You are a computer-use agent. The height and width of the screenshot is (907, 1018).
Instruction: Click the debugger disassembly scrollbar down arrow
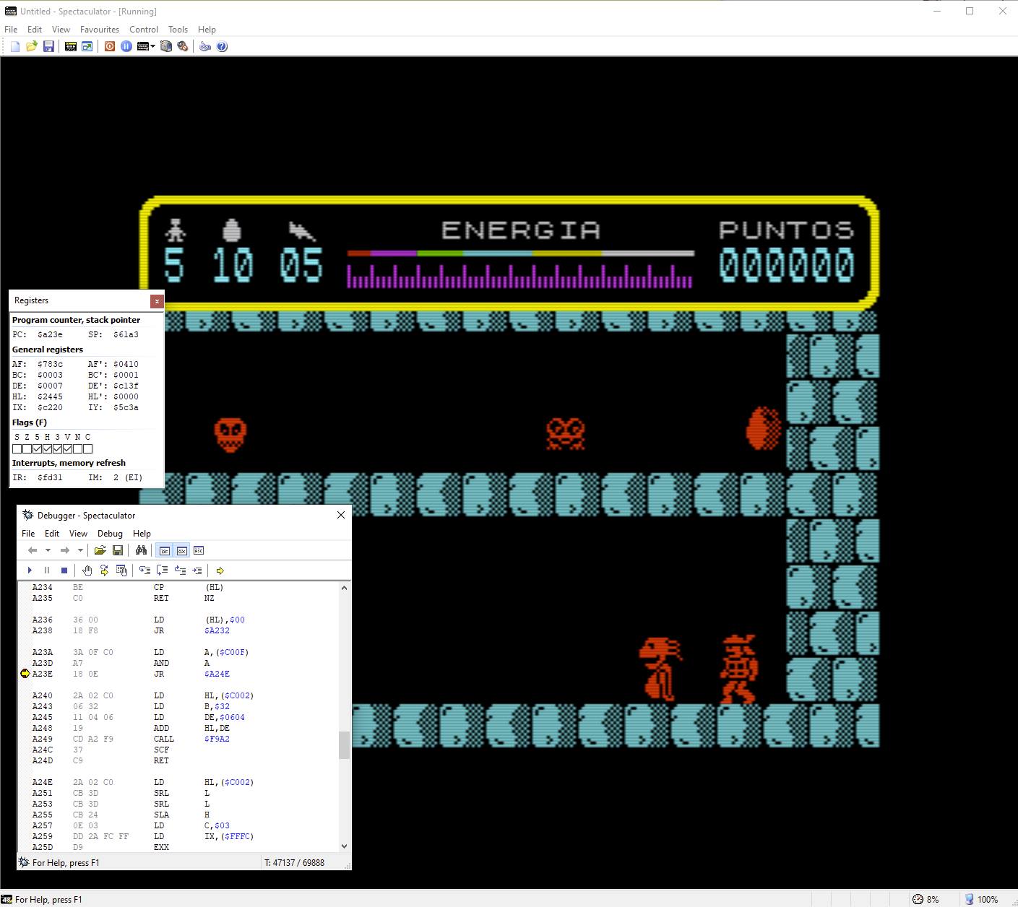click(x=344, y=846)
